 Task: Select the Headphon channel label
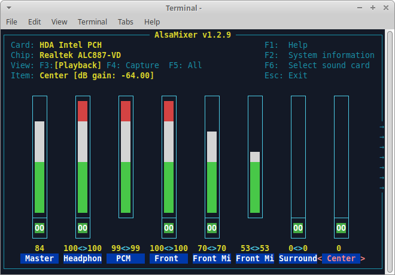click(83, 258)
